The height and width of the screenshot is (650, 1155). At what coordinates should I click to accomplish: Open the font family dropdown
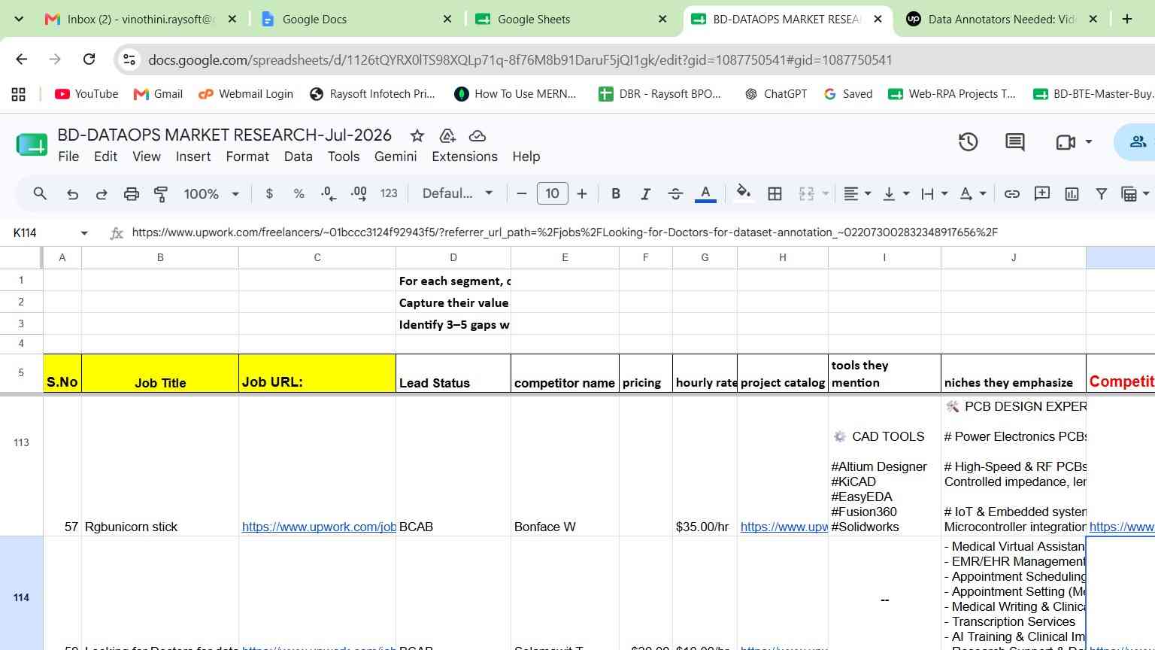[x=457, y=193]
